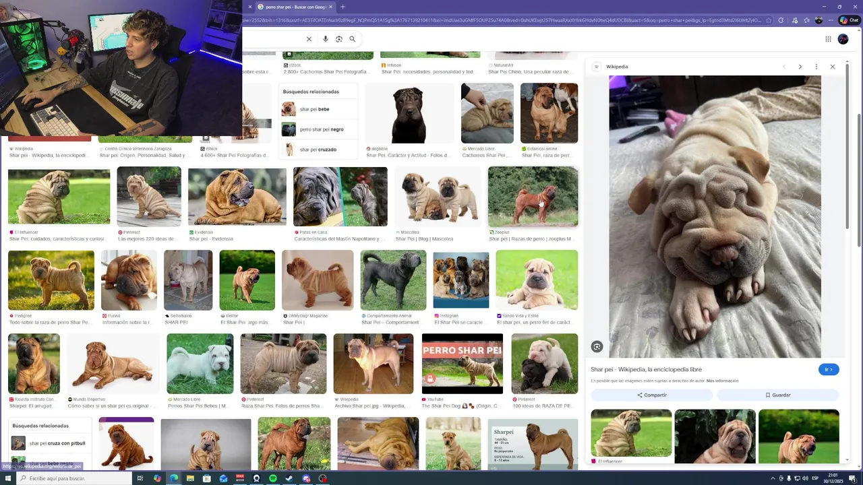The height and width of the screenshot is (485, 863).
Task: Click the blue Ir visit button
Action: (x=829, y=369)
